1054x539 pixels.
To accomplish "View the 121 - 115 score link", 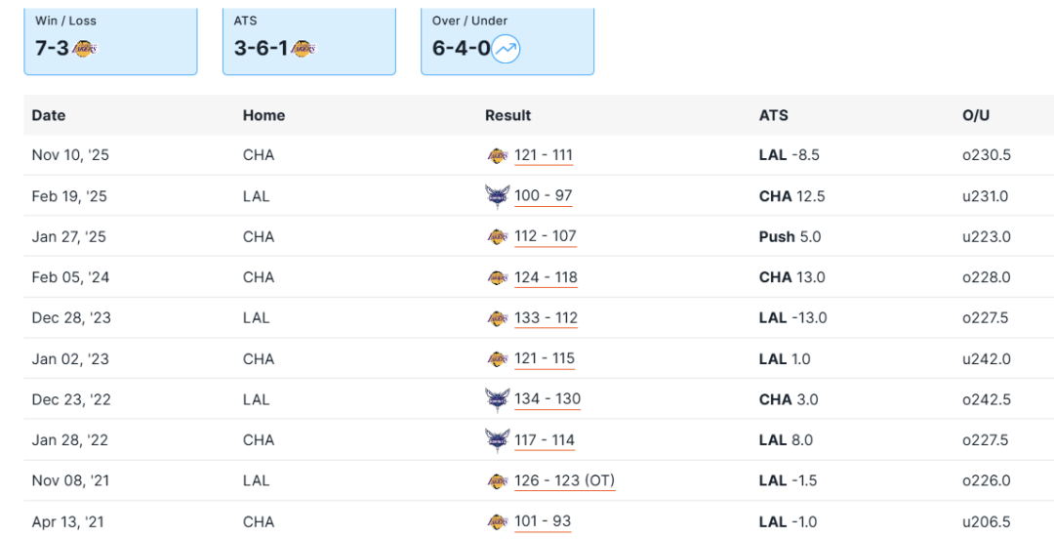I will 545,358.
